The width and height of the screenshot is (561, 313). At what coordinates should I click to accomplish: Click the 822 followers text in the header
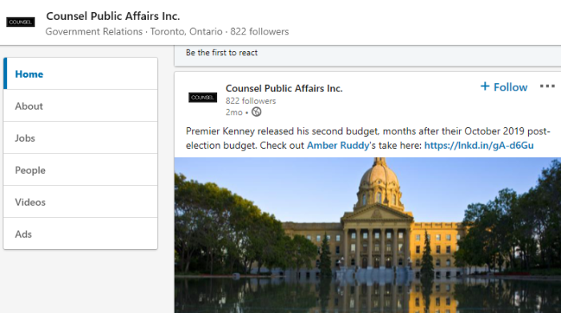260,31
